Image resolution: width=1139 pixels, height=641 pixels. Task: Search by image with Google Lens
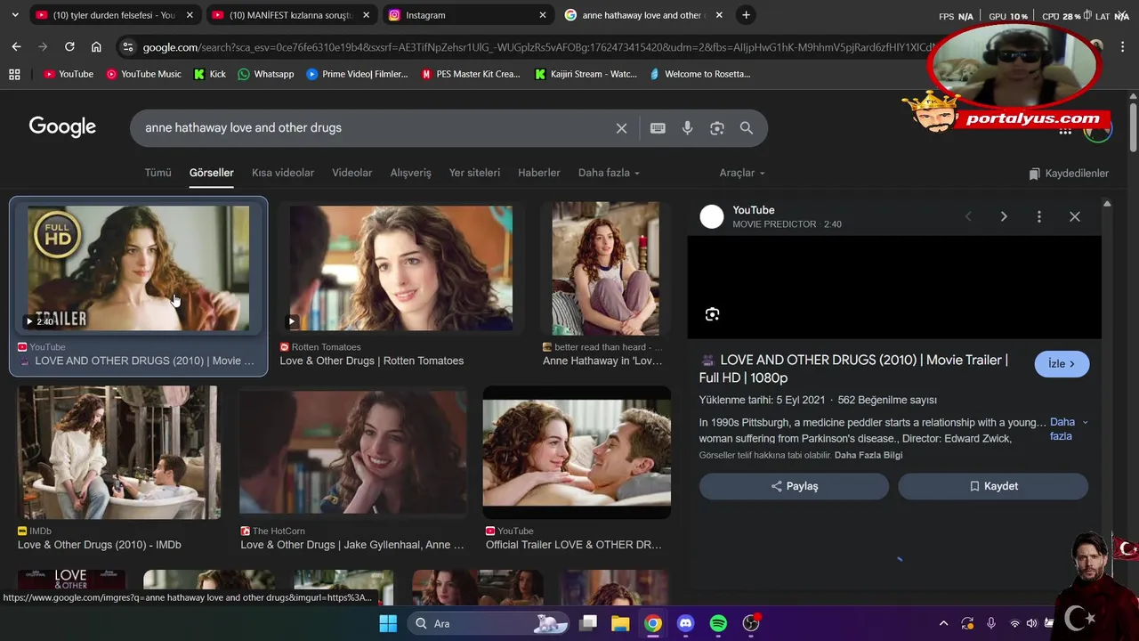717,128
